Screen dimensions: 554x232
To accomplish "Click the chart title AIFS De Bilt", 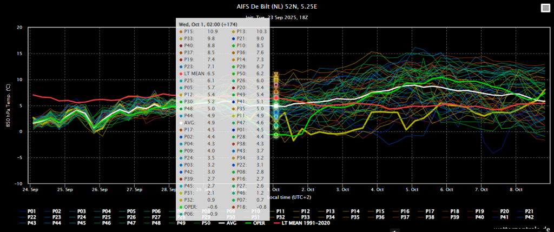I will coord(274,6).
